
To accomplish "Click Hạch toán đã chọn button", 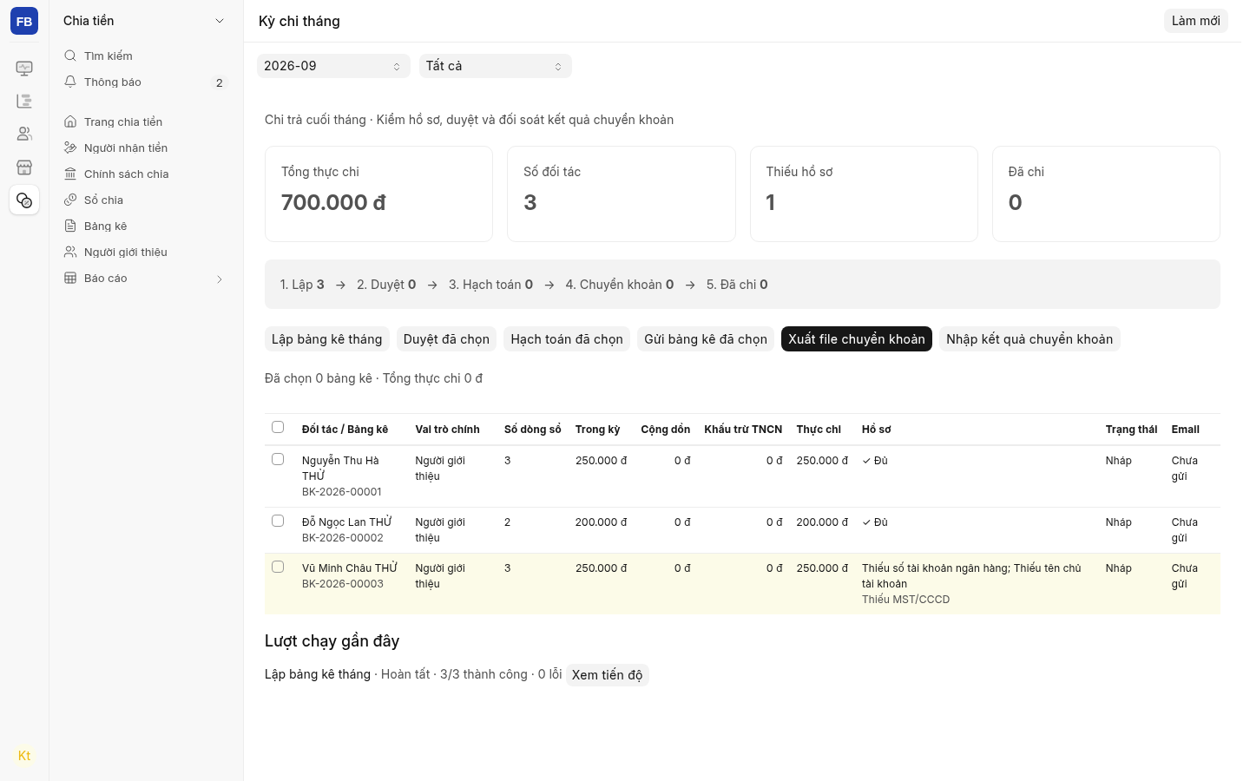I will (567, 339).
